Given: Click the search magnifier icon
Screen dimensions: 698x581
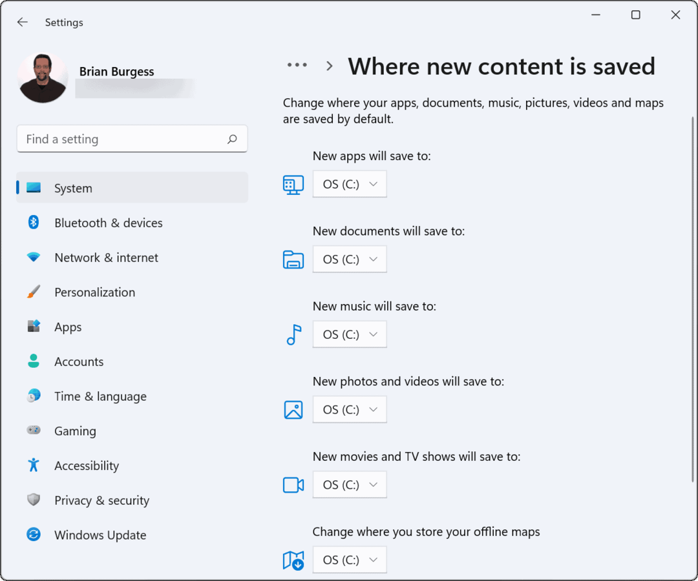Looking at the screenshot, I should click(x=233, y=139).
